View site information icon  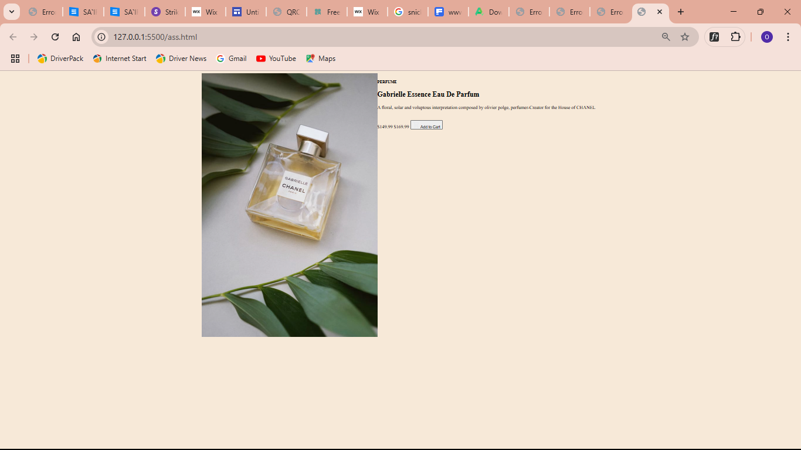tap(101, 37)
